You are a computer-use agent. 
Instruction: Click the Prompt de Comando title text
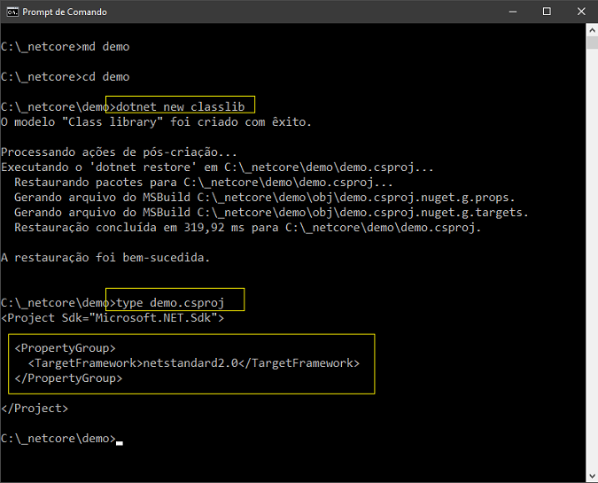point(65,12)
